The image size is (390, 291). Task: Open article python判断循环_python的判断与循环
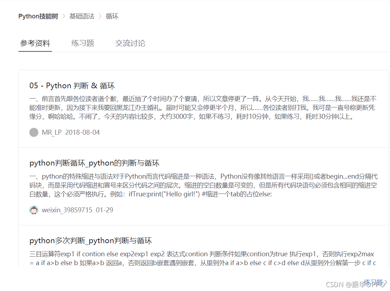pyautogui.click(x=94, y=163)
